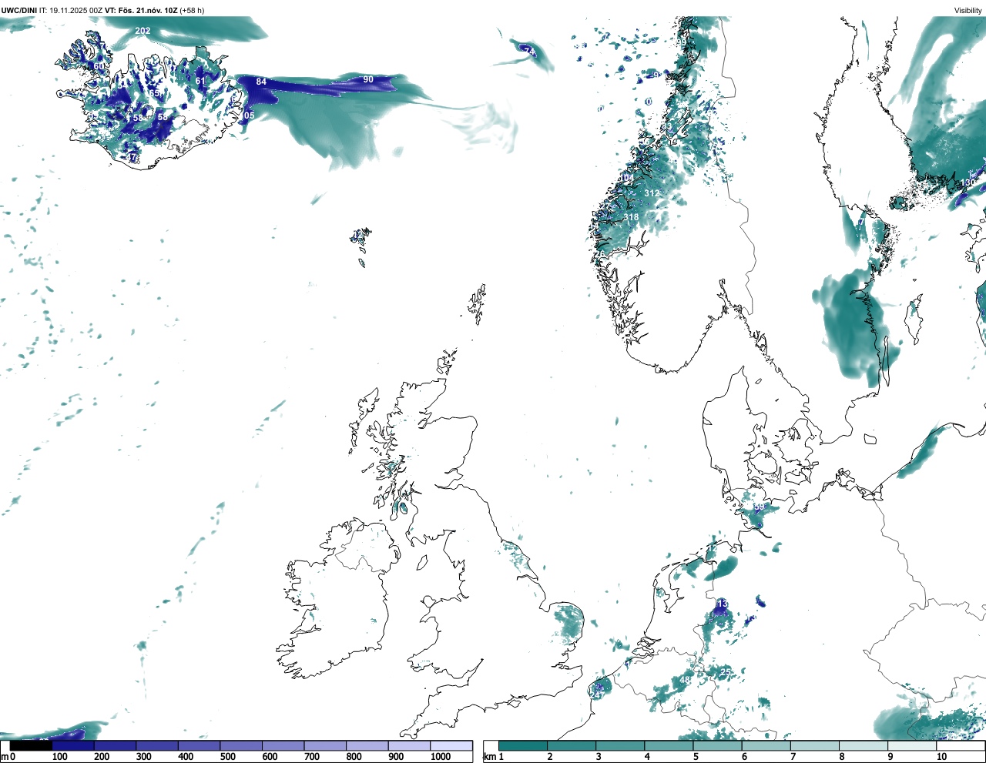Click the 74 value over the sea patch

click(x=529, y=52)
